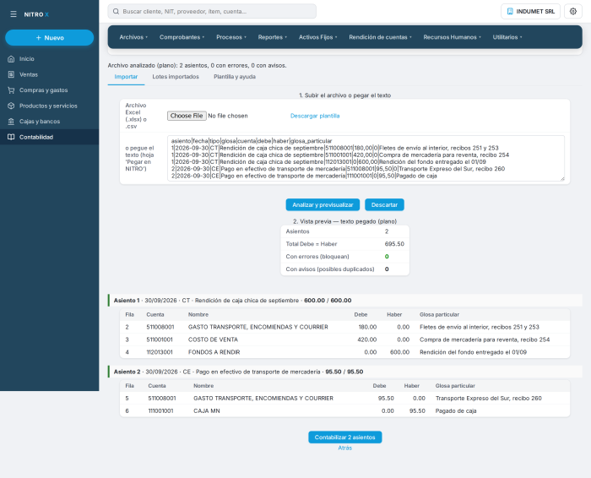Click the COSTO DE VENTA row
591x478 pixels.
[x=344, y=339]
